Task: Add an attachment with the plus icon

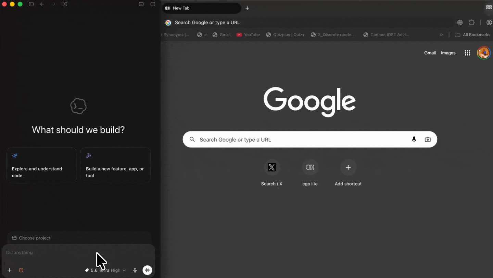Action: point(10,270)
